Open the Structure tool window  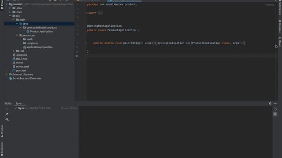tap(2, 131)
